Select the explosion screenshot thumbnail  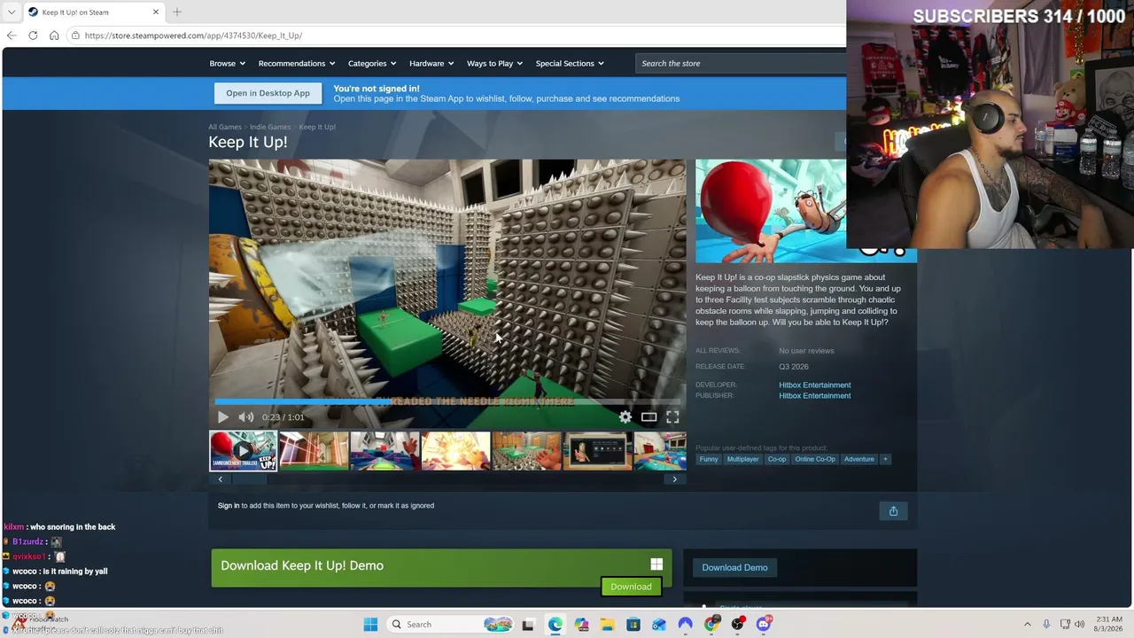[x=455, y=451]
